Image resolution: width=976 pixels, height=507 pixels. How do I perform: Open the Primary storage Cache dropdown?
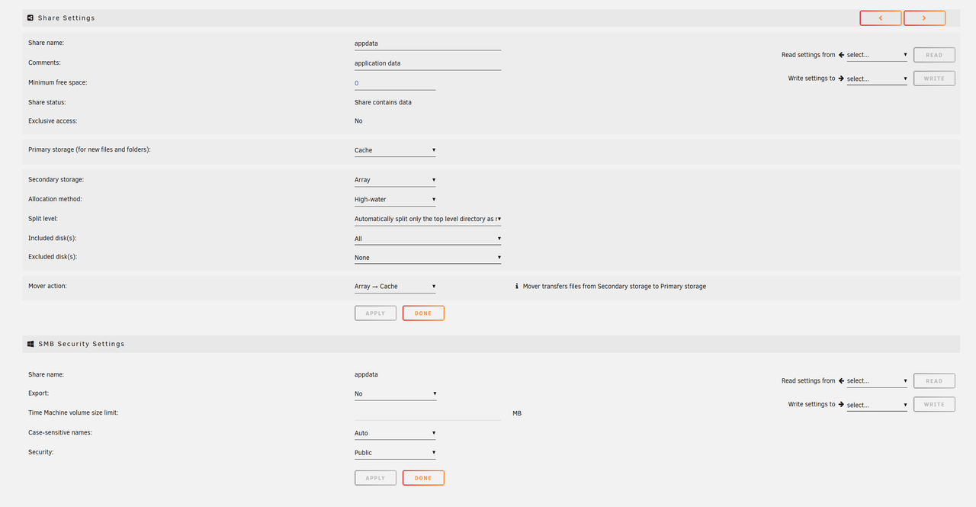(x=395, y=150)
